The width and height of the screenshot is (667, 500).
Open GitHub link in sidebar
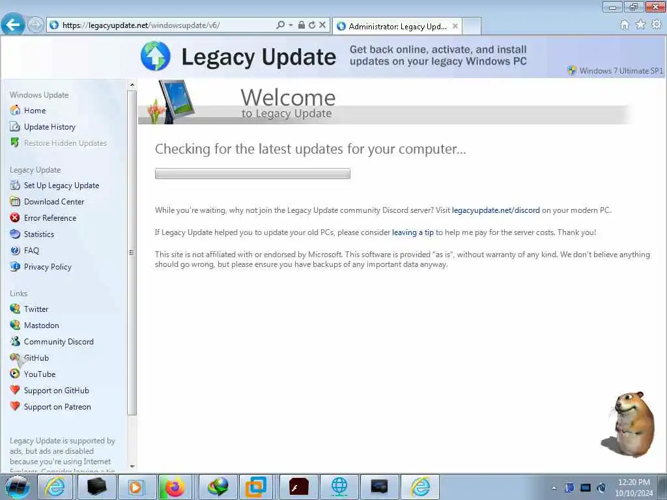[x=36, y=358]
